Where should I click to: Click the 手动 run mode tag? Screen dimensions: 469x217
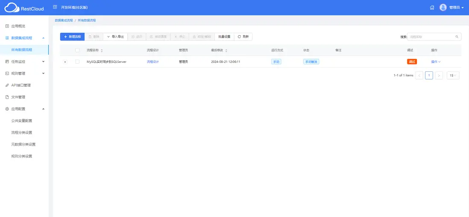click(x=276, y=62)
